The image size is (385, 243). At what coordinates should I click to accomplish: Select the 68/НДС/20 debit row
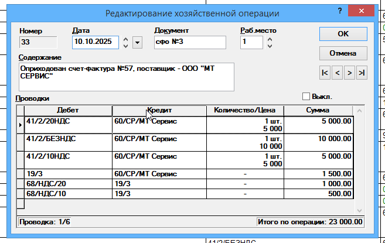pos(68,184)
